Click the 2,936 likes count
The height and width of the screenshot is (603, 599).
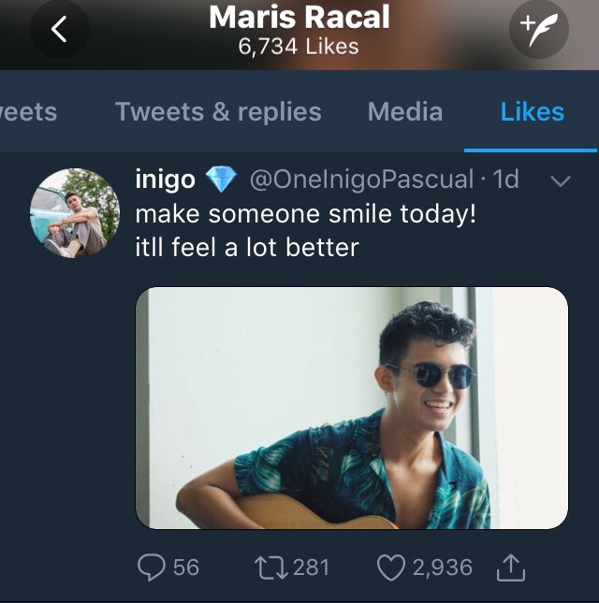click(x=443, y=567)
